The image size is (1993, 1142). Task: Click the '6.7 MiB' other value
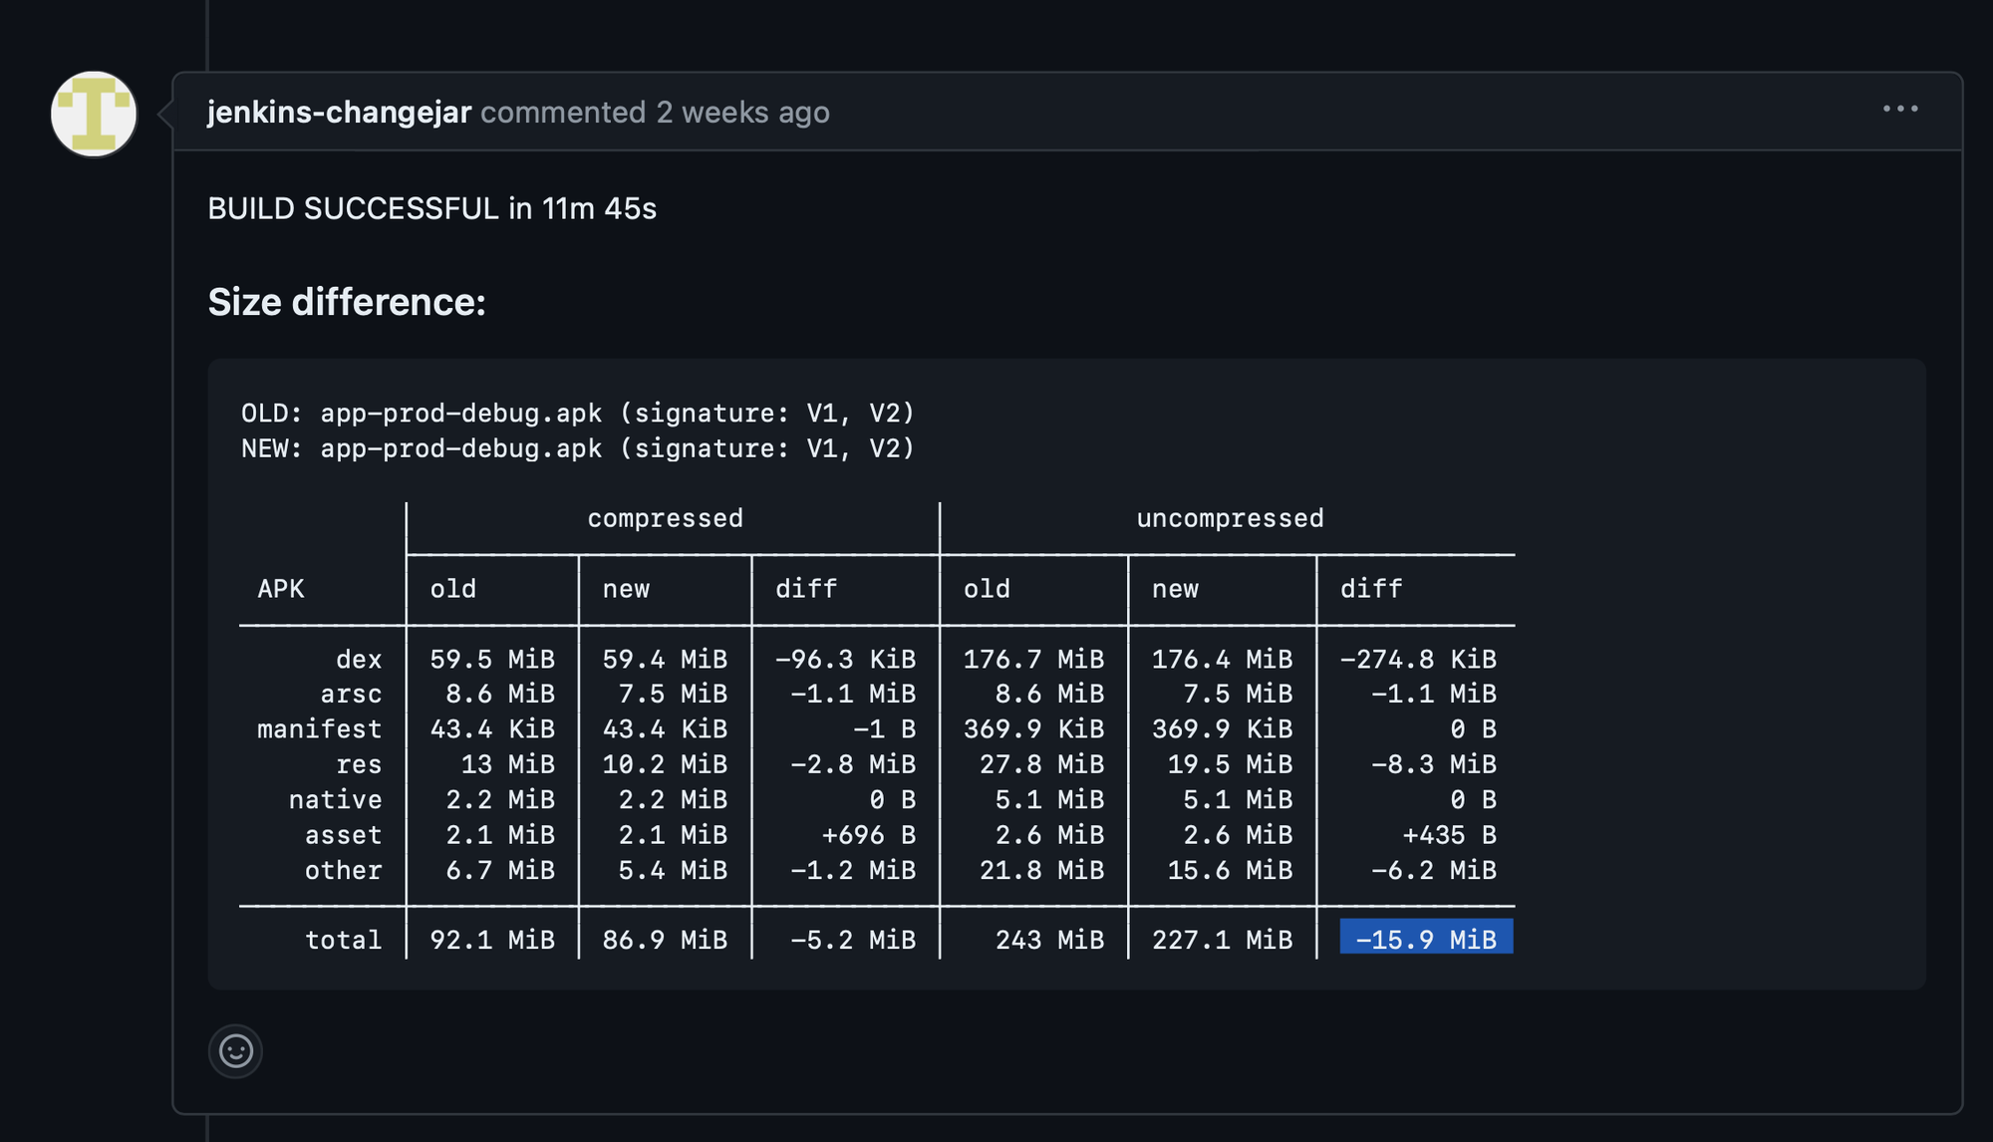[500, 870]
